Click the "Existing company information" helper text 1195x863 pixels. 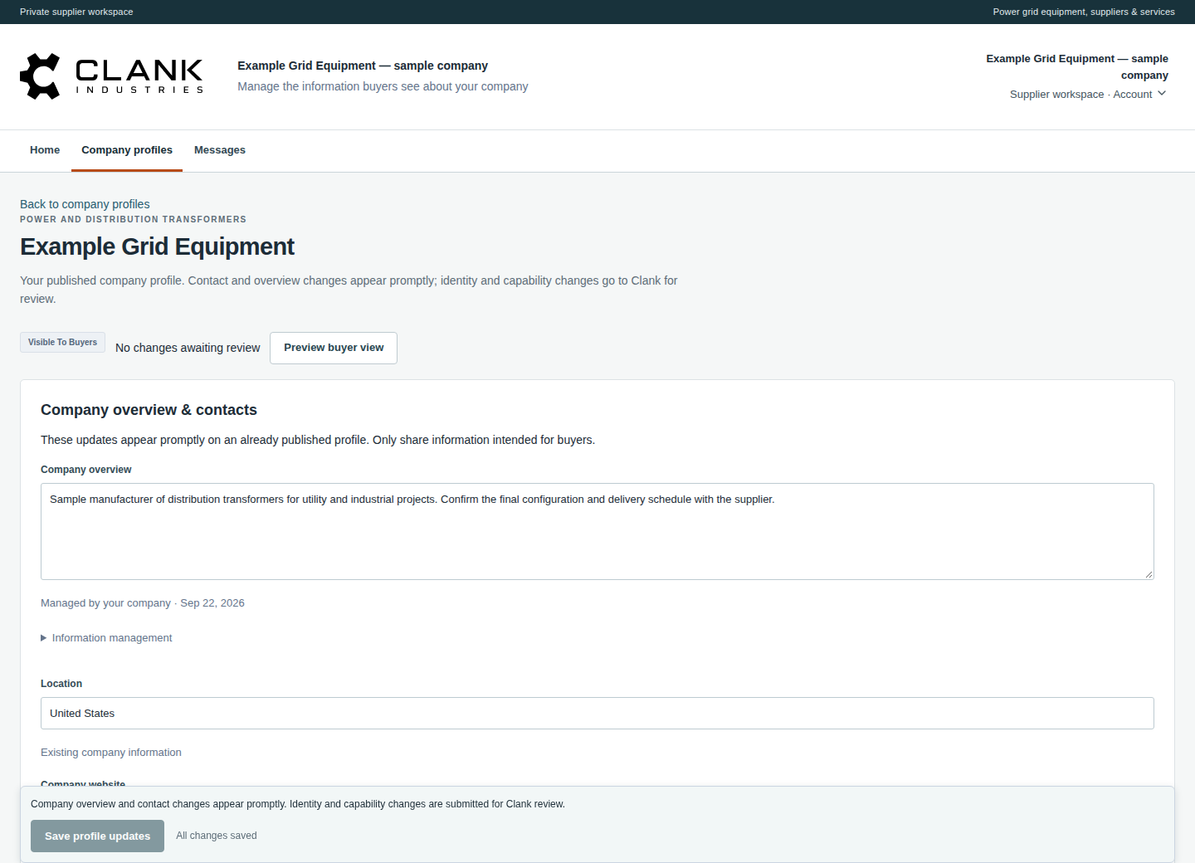(x=111, y=753)
